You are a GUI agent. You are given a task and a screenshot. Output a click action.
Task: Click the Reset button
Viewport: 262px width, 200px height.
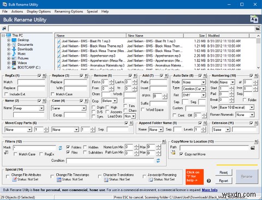pos(224,173)
